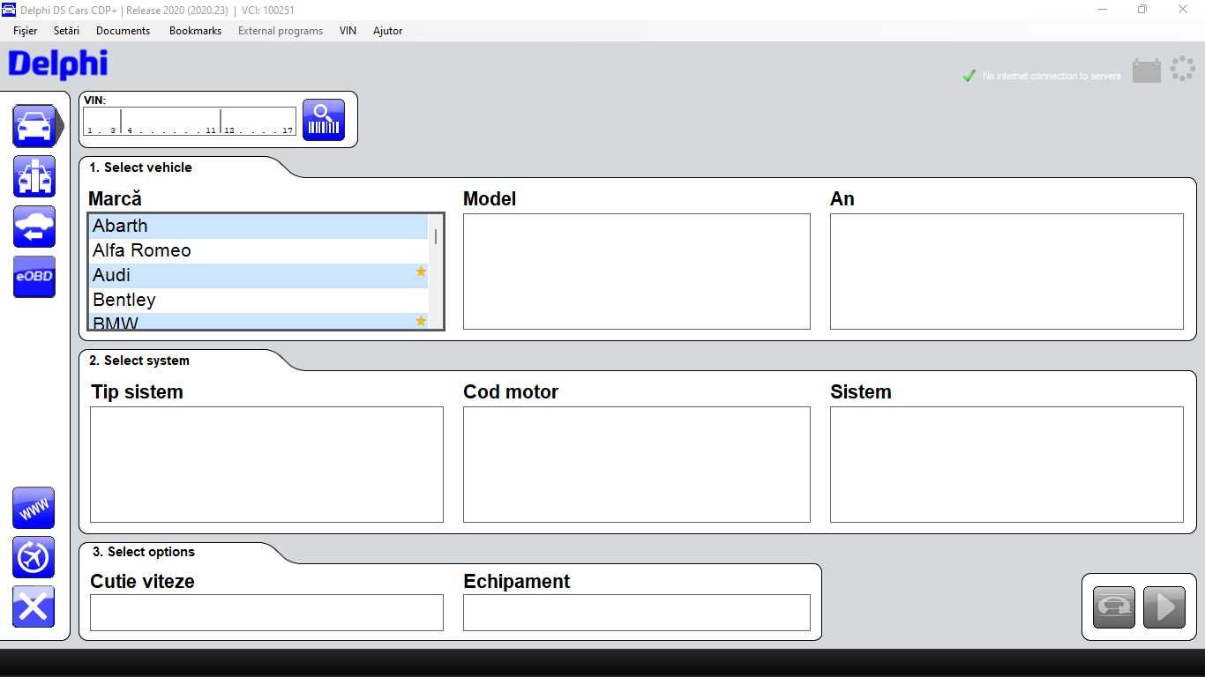Open the vehicle lift service icon

(x=34, y=176)
